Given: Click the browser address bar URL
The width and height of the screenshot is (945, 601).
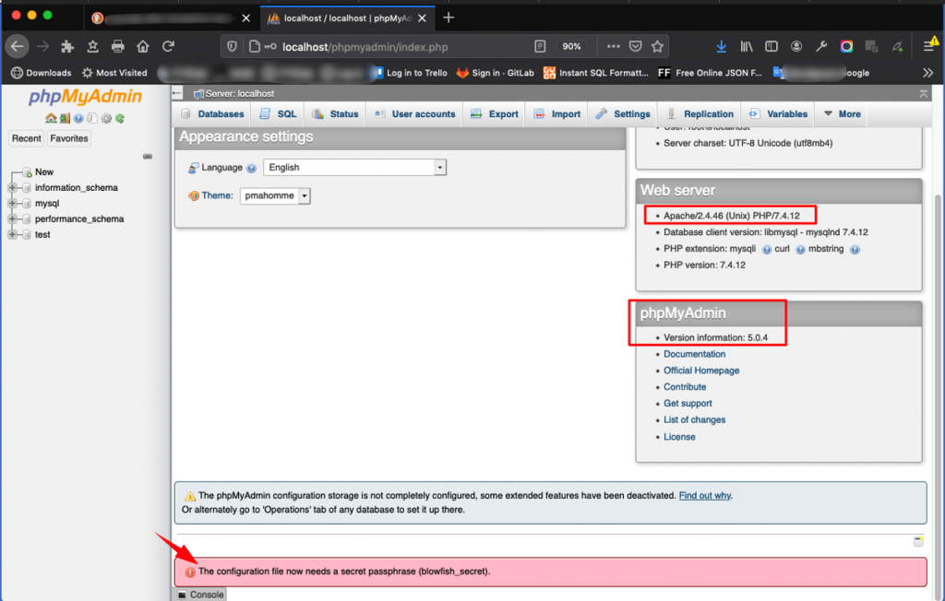Looking at the screenshot, I should point(365,47).
